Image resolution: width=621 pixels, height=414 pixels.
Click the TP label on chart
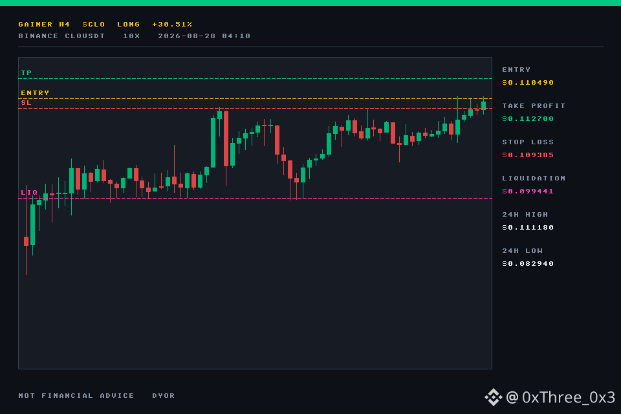pyautogui.click(x=26, y=73)
